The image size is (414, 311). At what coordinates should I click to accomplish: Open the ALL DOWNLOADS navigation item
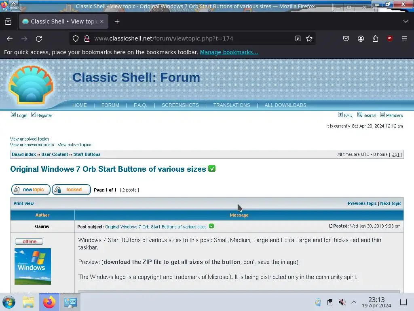(x=285, y=105)
